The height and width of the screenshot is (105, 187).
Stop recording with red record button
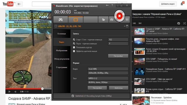click(120, 16)
